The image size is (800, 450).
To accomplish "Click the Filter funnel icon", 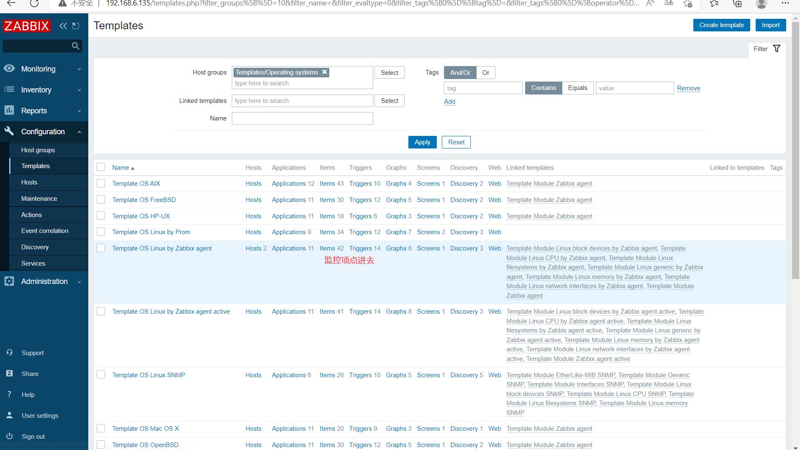I will pyautogui.click(x=777, y=49).
